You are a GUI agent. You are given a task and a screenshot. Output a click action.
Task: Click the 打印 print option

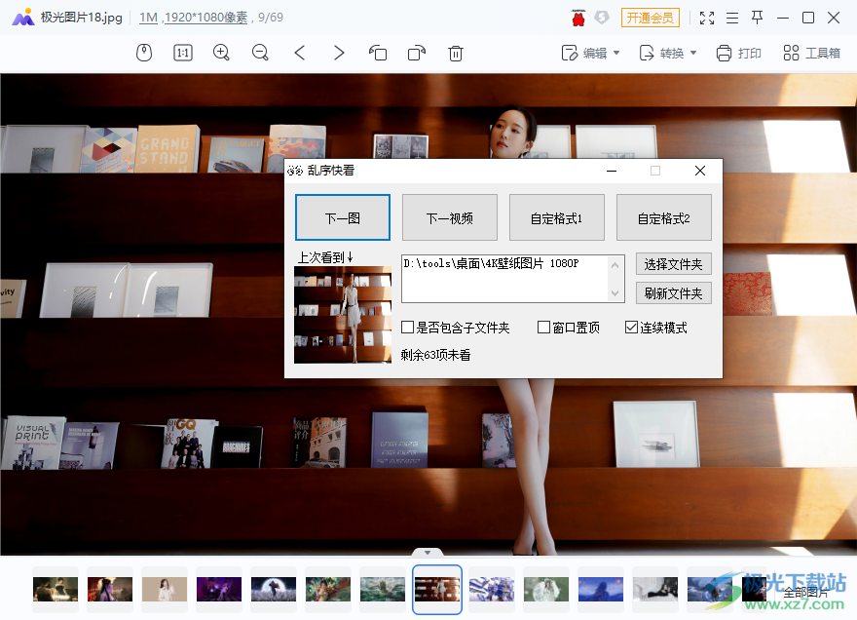pos(739,53)
